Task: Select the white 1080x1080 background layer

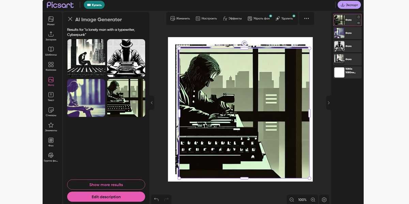Action: click(347, 72)
